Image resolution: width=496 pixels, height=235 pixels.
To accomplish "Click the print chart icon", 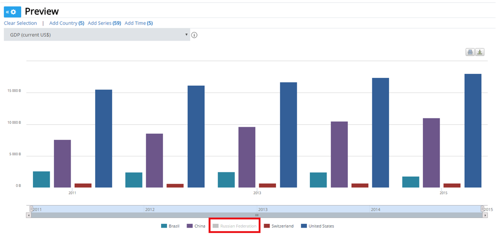I will point(470,52).
